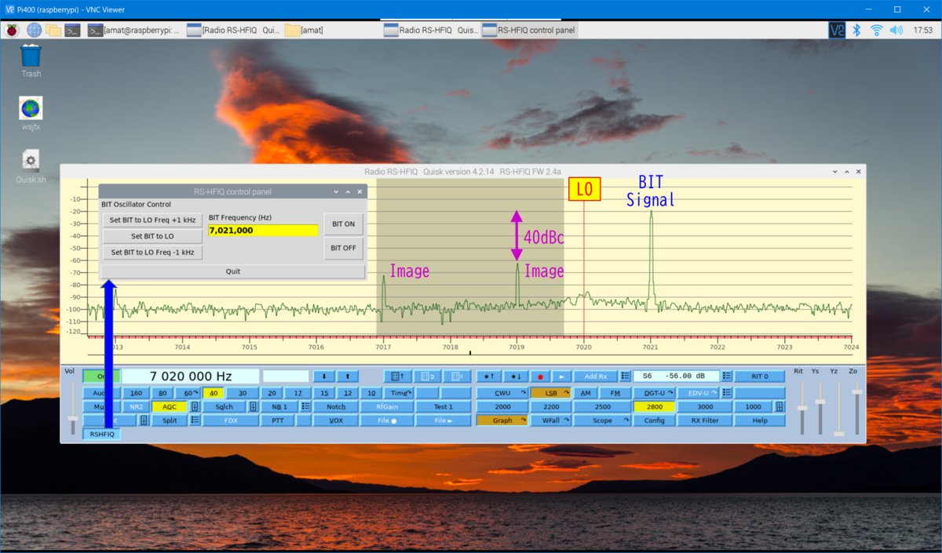Select the next favorite with star-up icon
The image size is (942, 553).
point(489,377)
